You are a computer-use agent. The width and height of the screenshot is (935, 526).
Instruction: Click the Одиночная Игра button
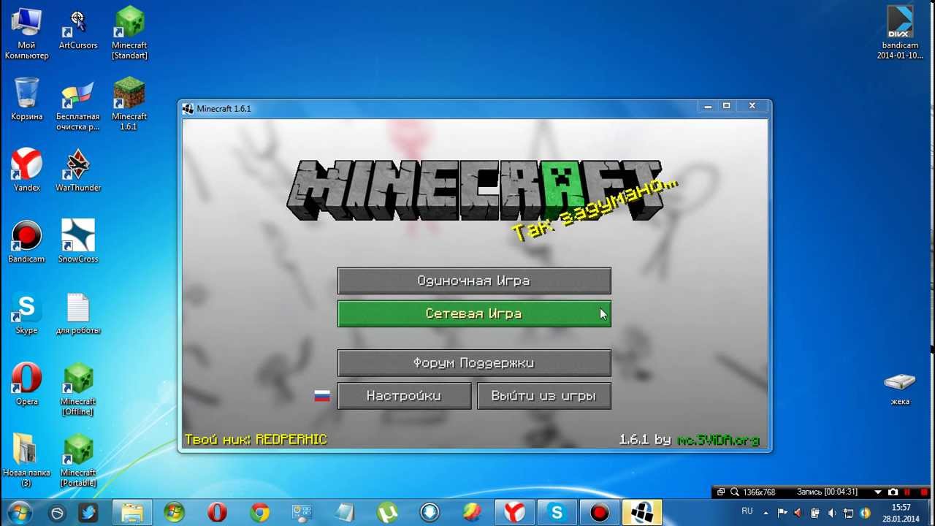pyautogui.click(x=474, y=281)
